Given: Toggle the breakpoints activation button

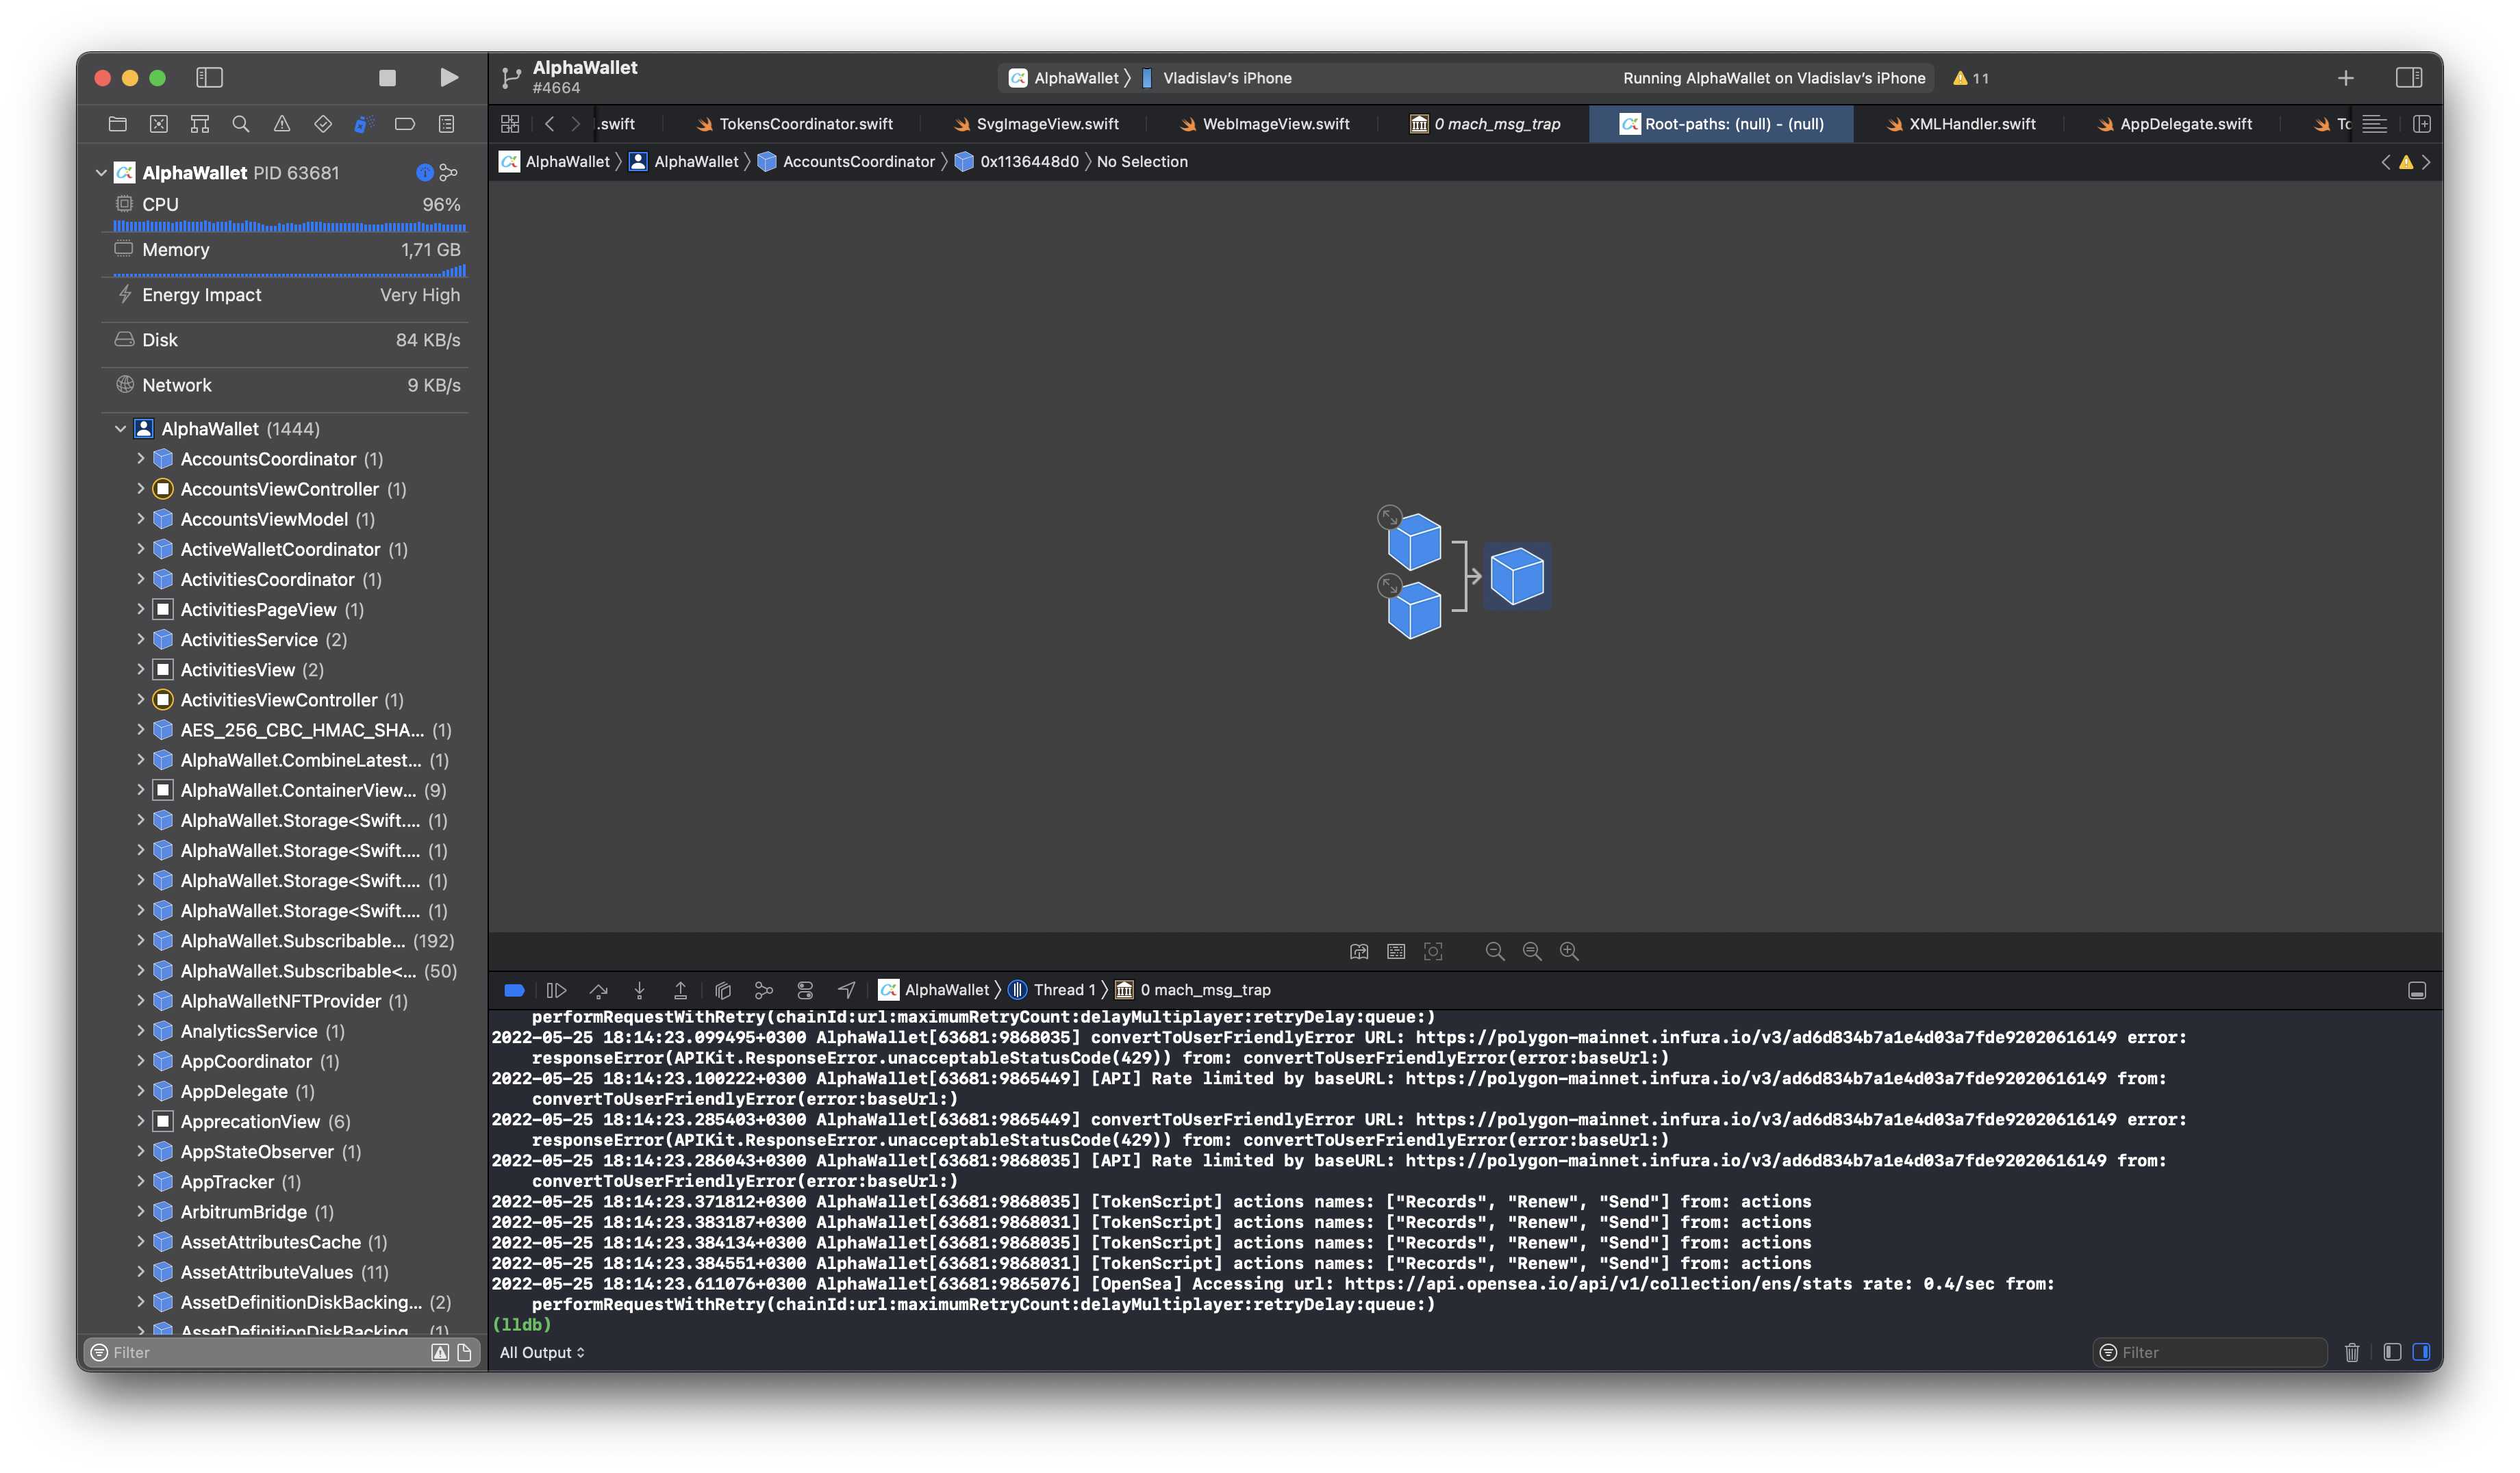Looking at the screenshot, I should pos(514,990).
